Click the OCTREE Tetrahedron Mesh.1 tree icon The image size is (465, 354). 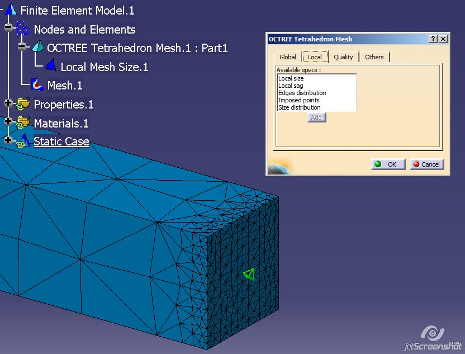(38, 47)
